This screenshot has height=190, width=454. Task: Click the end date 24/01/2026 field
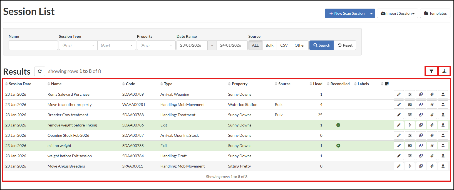click(232, 45)
